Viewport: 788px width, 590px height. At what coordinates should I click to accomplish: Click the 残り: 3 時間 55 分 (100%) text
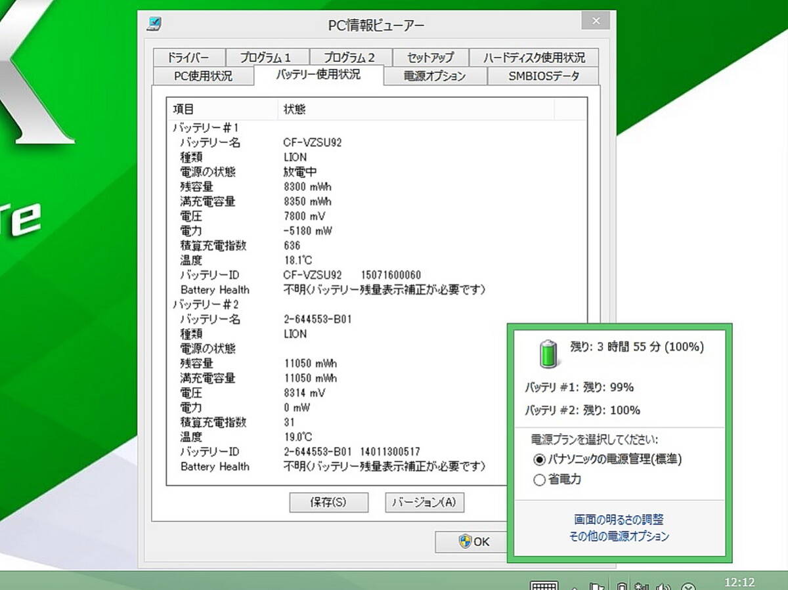(636, 347)
